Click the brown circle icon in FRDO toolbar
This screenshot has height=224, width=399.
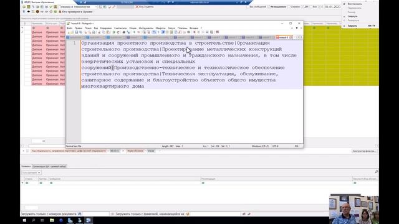[x=37, y=12]
